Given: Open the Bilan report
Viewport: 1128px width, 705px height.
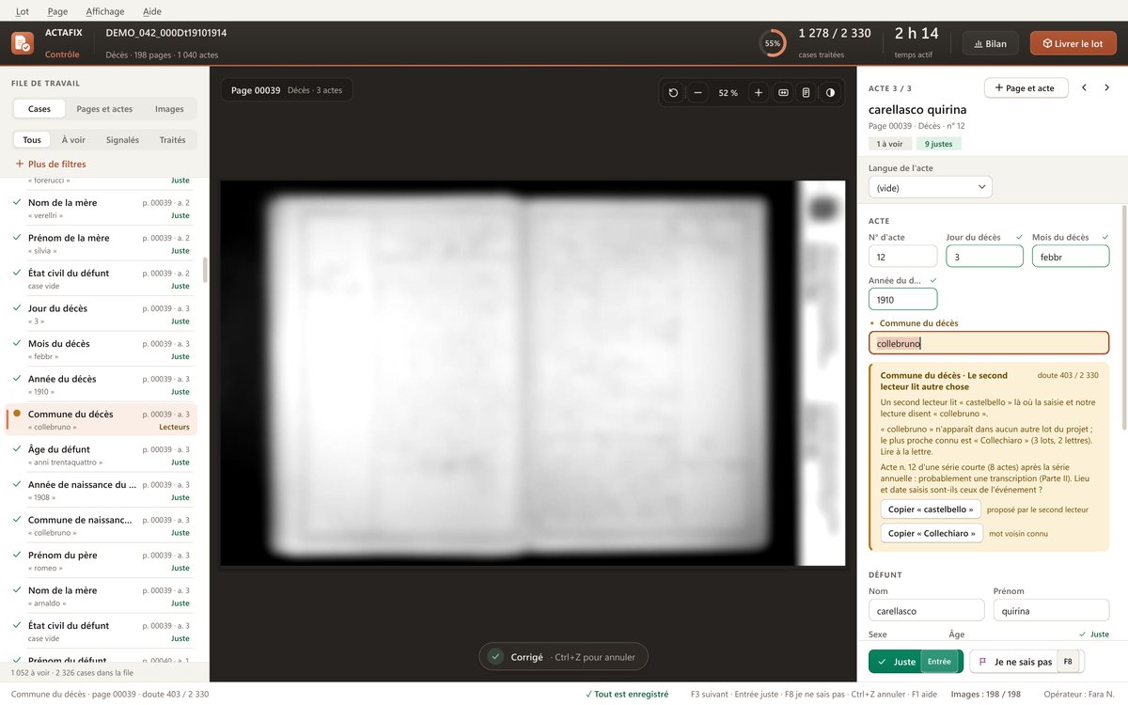Looking at the screenshot, I should (x=990, y=43).
